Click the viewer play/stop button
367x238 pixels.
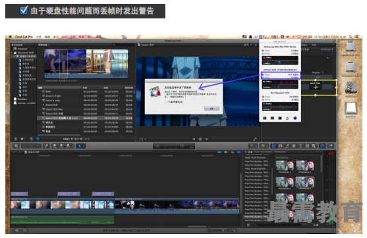(x=200, y=139)
